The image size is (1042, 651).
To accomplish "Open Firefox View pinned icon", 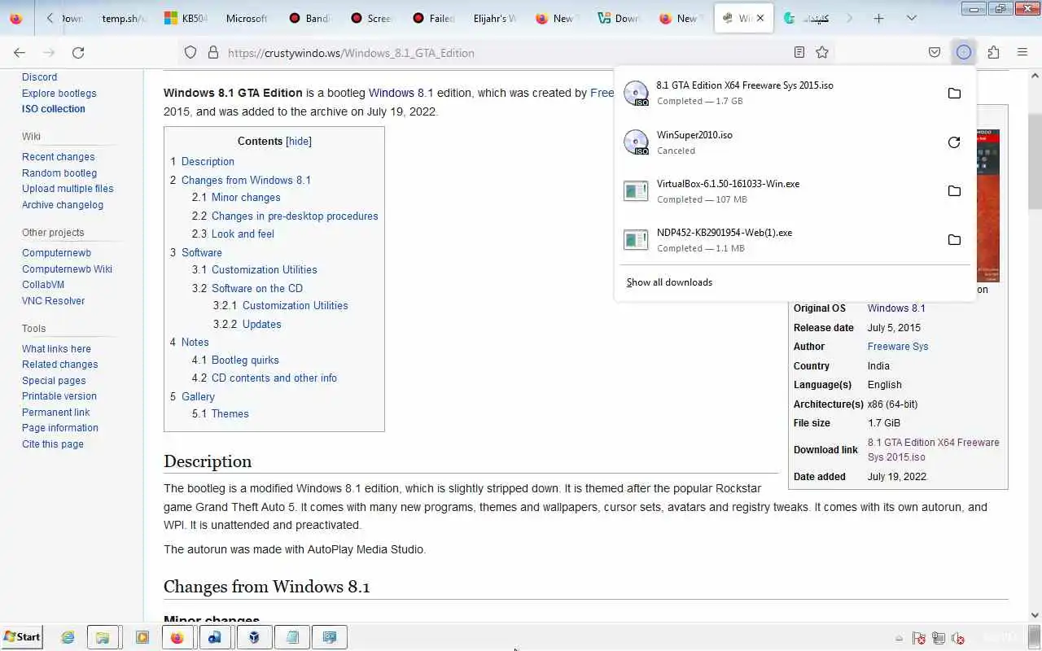I will coord(16,18).
